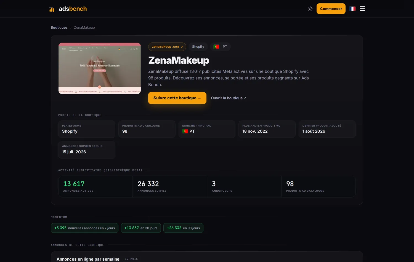
Task: Click the 13 617 annonces actives stat
Action: click(95, 186)
